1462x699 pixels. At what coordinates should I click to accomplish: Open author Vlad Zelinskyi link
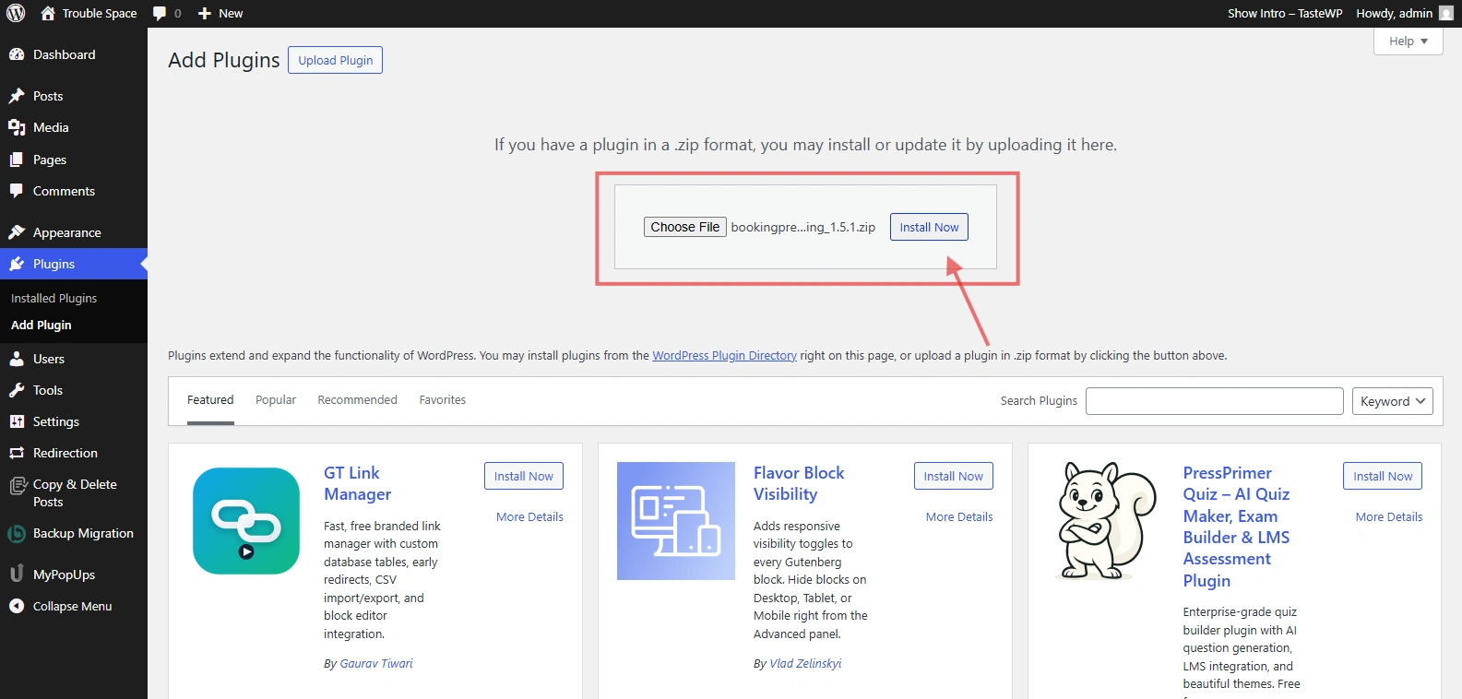point(805,663)
